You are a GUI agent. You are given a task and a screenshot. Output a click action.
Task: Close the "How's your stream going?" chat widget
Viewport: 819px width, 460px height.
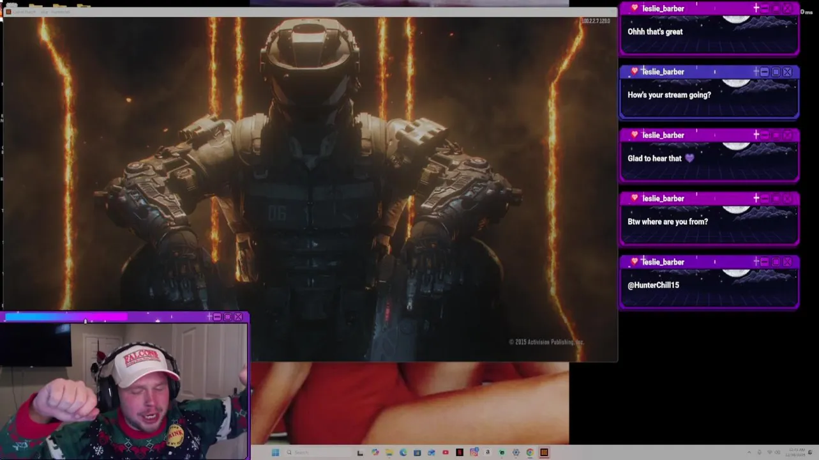(x=787, y=72)
